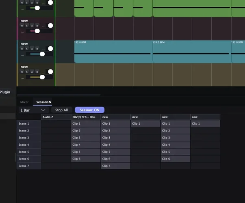Screen dimensions: 245x203
Task: Toggle the A button on teal 'new' track
Action: click(32, 49)
